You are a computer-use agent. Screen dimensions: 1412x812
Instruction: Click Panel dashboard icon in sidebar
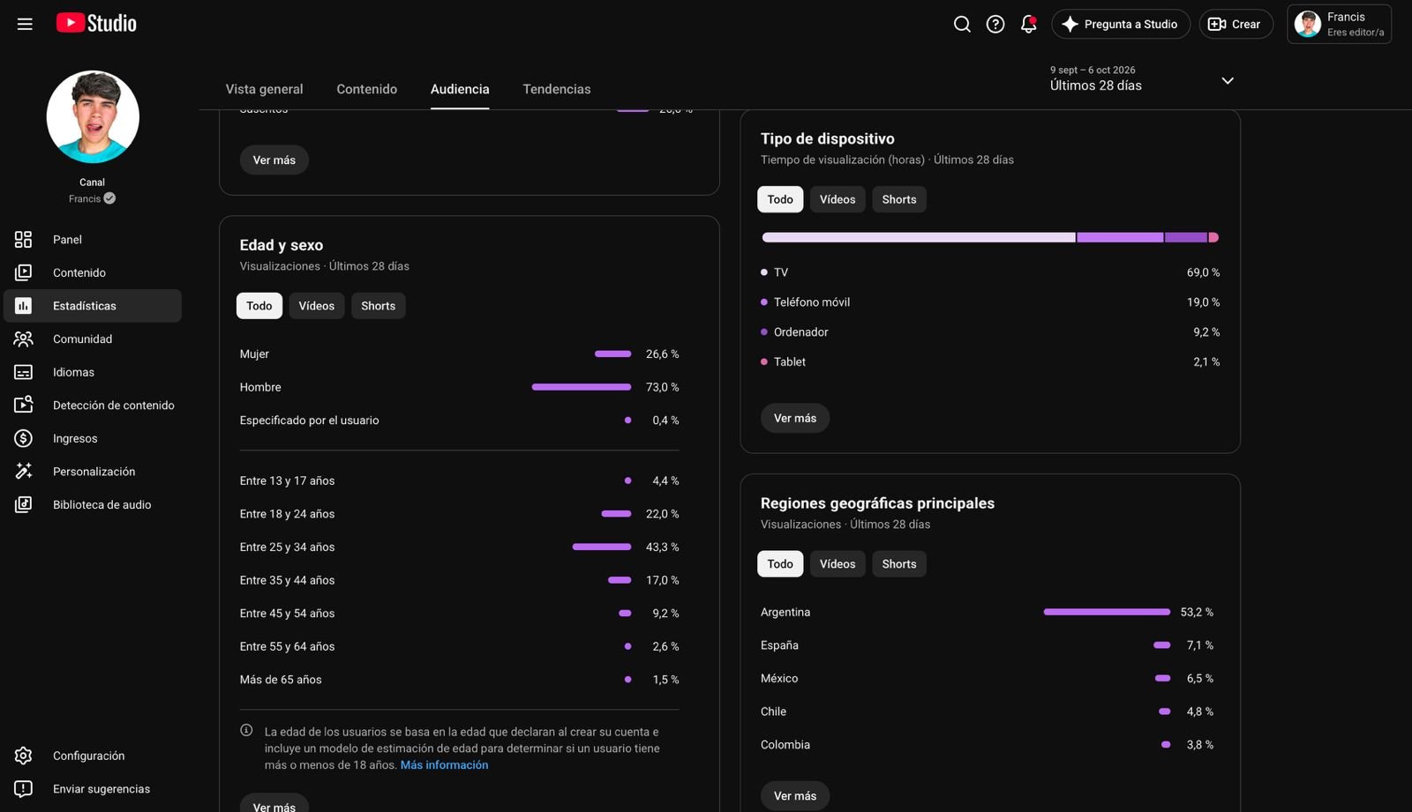(x=24, y=239)
